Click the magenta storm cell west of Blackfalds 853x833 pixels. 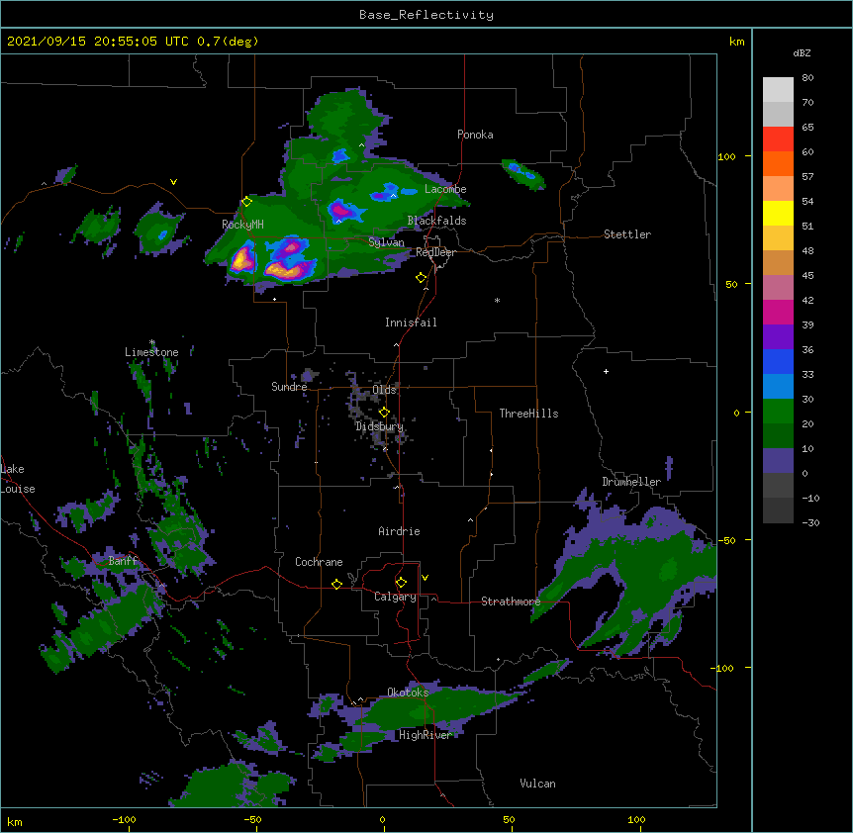click(x=340, y=210)
